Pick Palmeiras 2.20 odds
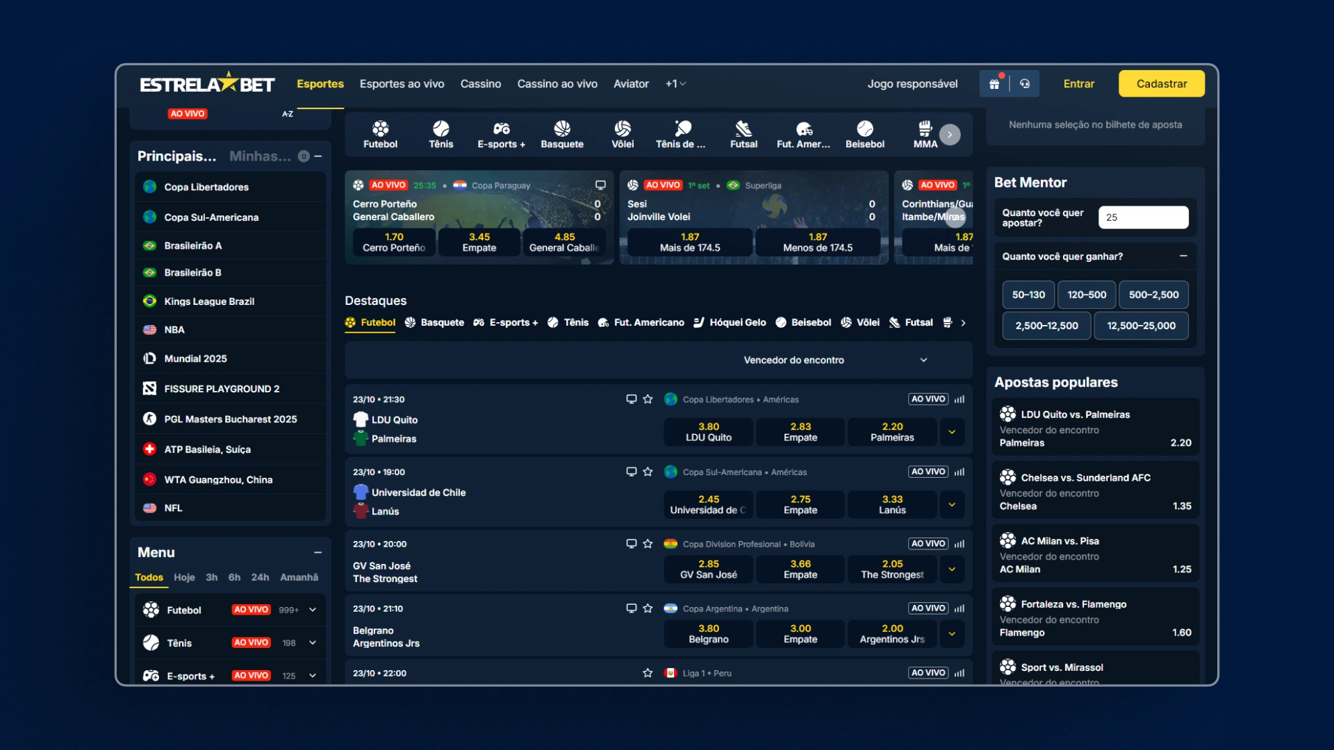 (x=892, y=432)
